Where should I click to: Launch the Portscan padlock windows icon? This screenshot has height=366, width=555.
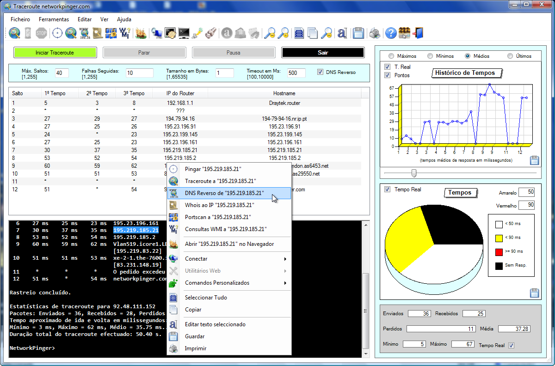point(111,33)
